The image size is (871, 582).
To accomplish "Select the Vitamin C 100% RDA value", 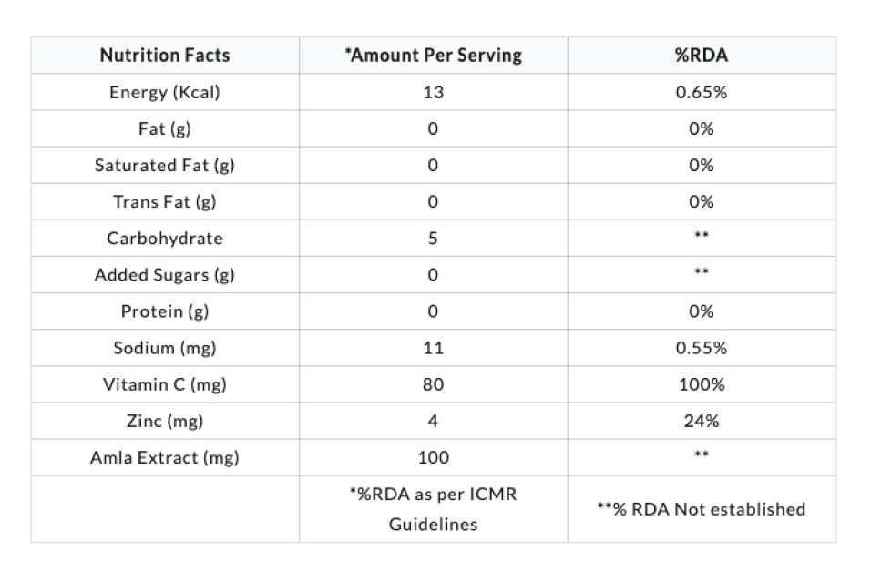I will [x=702, y=383].
